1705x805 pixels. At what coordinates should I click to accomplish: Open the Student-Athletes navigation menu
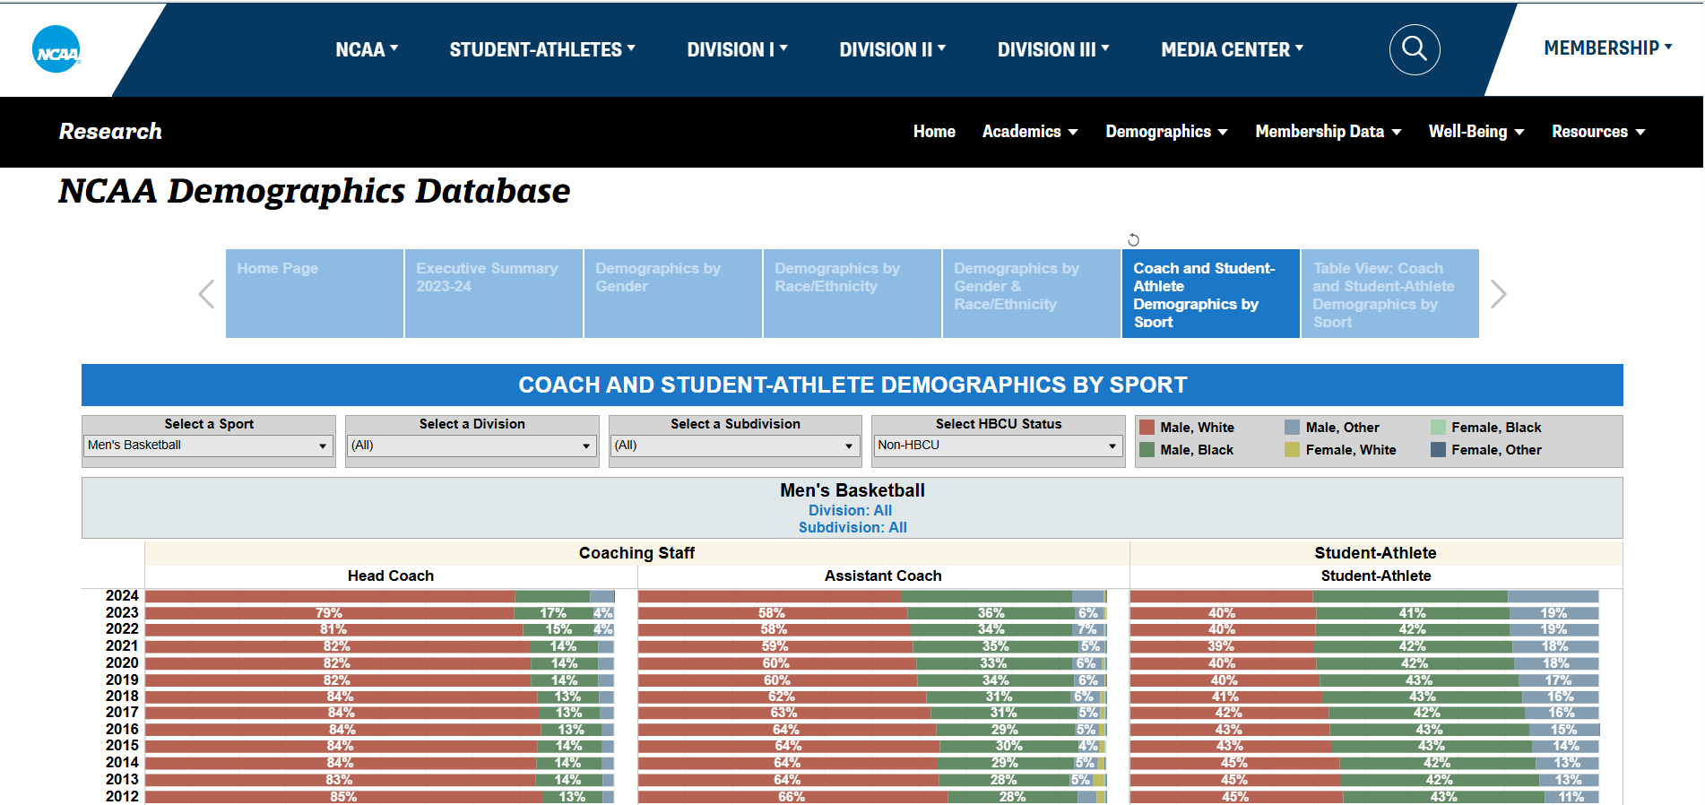542,49
